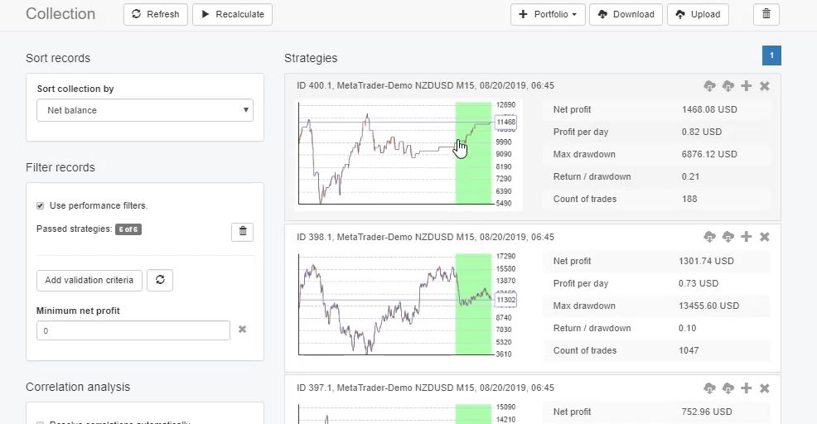817x424 pixels.
Task: Click the trash icon in the top toolbar
Action: point(766,14)
